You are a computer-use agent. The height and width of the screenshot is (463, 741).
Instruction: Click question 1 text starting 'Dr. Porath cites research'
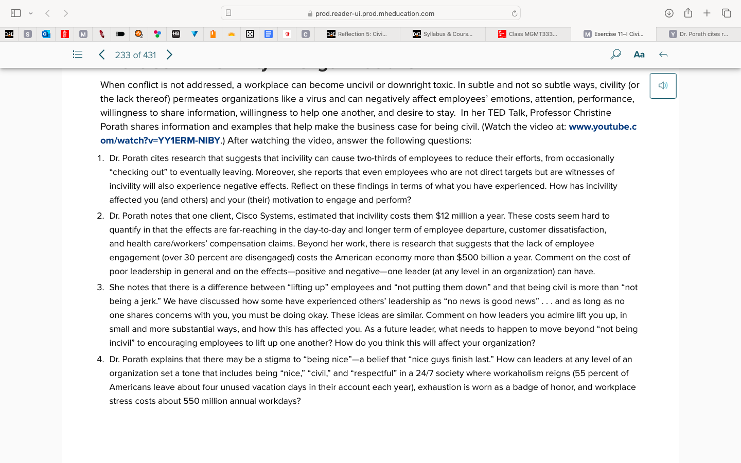click(x=363, y=179)
